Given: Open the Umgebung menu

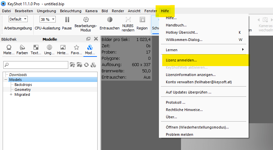Looking at the screenshot, I should pos(46,11).
